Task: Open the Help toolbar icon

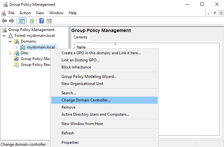Action: click(41, 21)
